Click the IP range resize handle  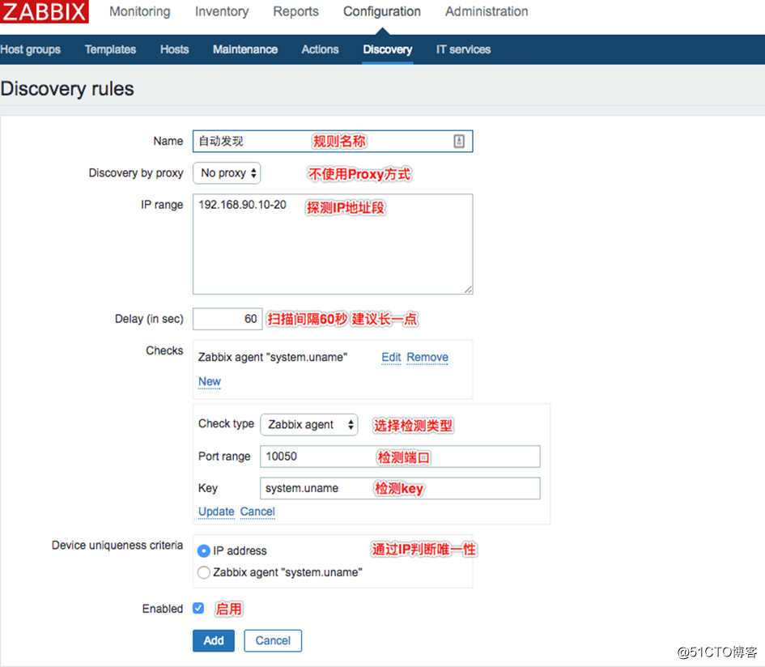(468, 289)
